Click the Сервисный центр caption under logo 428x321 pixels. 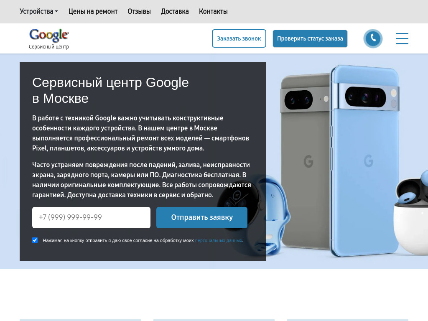pos(49,47)
